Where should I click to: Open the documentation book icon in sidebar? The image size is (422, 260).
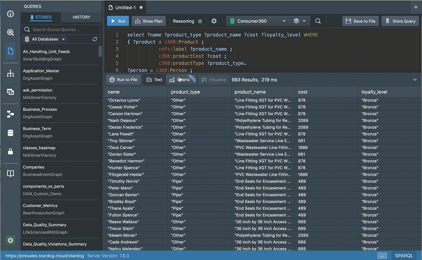(x=10, y=174)
